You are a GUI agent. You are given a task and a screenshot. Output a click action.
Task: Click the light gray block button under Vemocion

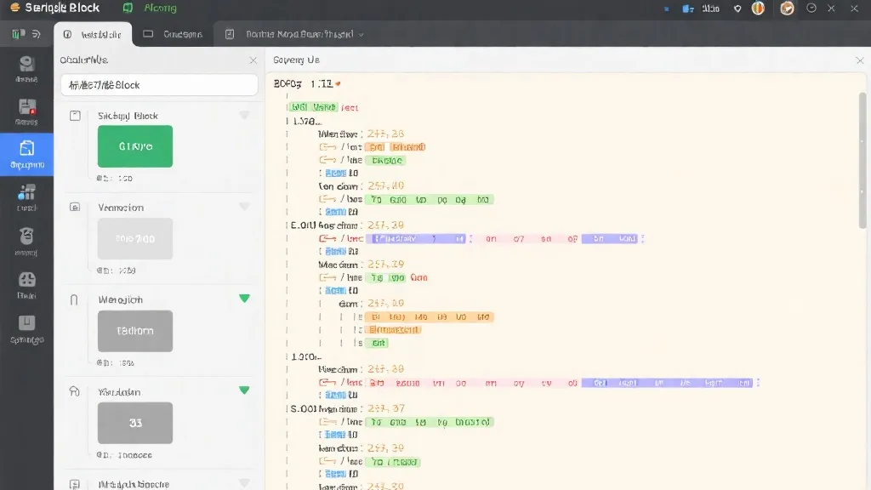coord(135,238)
